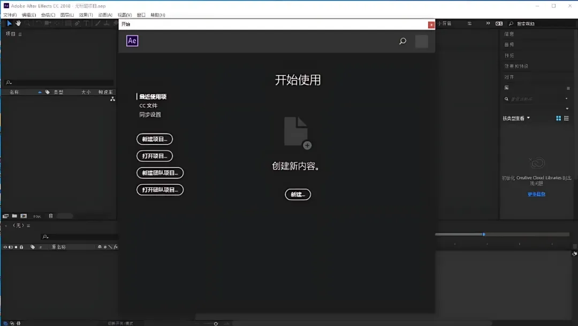The image size is (578, 326).
Task: Click the 新建... button under 创建新内容
Action: (298, 194)
